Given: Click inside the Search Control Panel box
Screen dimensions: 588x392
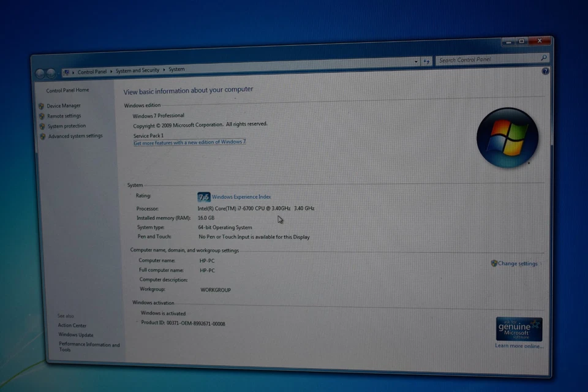Looking at the screenshot, I should [x=484, y=60].
